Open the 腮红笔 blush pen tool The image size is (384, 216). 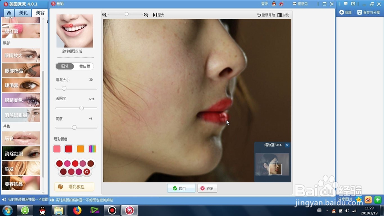pyautogui.click(x=21, y=31)
